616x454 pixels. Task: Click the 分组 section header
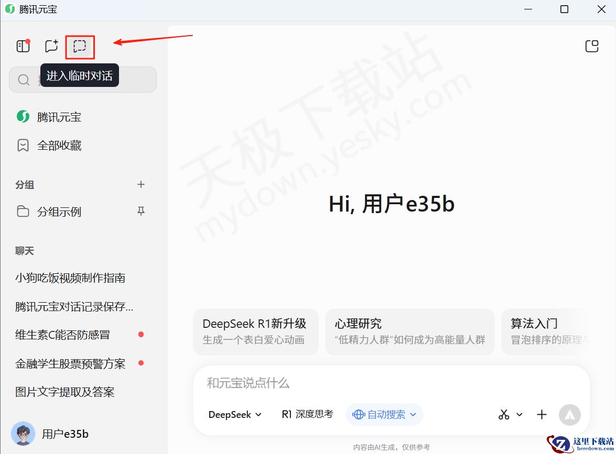(25, 185)
